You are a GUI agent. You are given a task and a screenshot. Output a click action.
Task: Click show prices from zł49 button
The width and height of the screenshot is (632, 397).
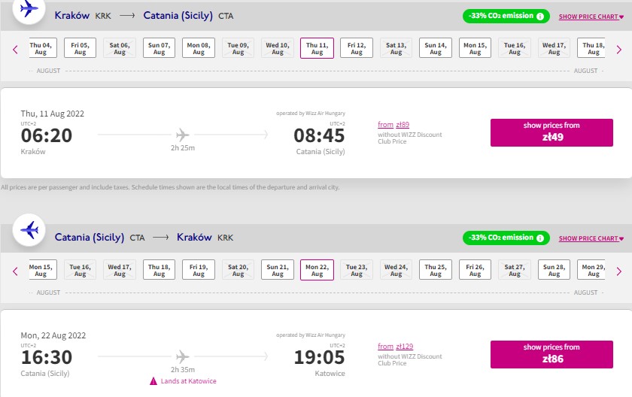[551, 132]
